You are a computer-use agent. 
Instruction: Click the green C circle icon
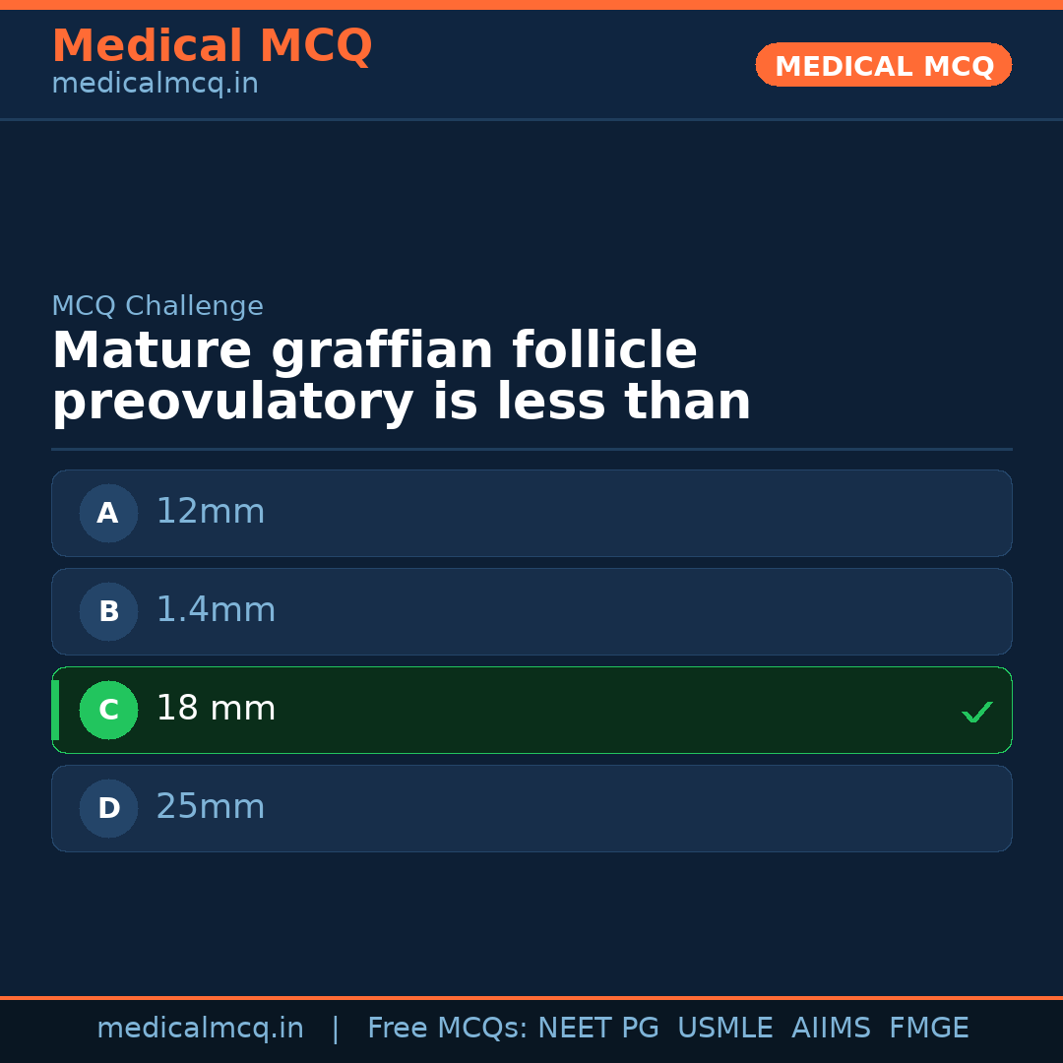pyautogui.click(x=108, y=710)
